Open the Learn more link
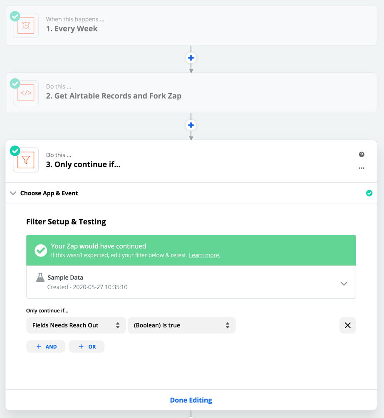Image resolution: width=384 pixels, height=418 pixels. [x=205, y=255]
